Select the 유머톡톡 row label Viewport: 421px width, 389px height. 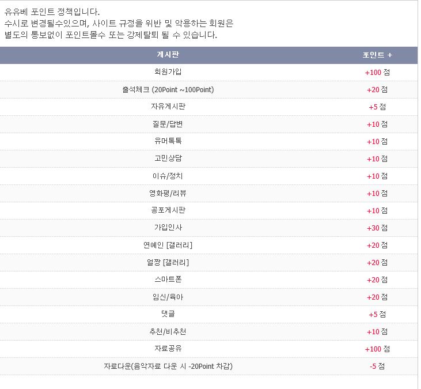pyautogui.click(x=168, y=141)
